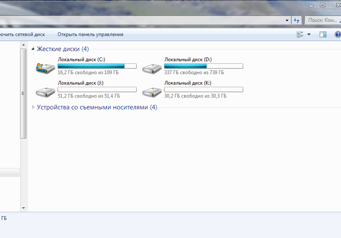Open the view options dropdown arrow
Image resolution: width=341 pixels, height=238 pixels.
(309, 34)
